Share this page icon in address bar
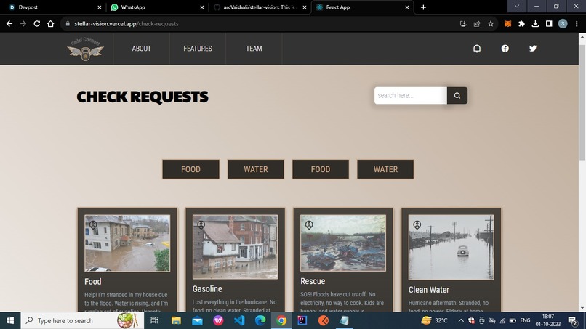 click(477, 23)
